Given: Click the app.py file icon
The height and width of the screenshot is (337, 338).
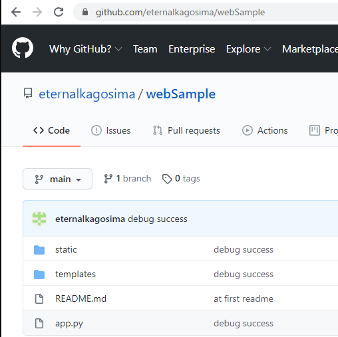Looking at the screenshot, I should tap(39, 323).
